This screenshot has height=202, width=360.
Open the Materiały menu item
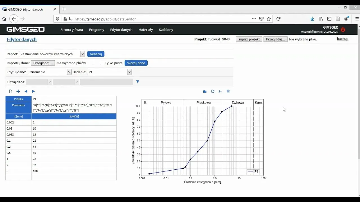pos(146,30)
